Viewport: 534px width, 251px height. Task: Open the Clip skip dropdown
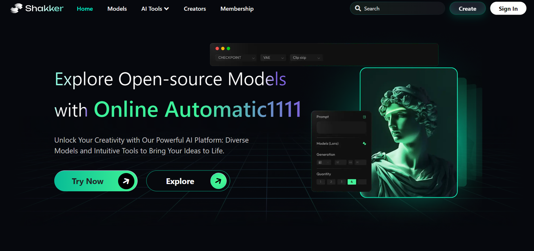pyautogui.click(x=306, y=58)
